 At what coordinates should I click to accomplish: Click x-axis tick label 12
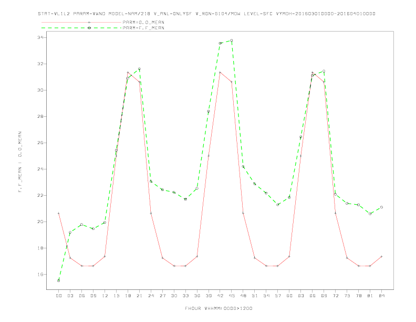coord(105,296)
